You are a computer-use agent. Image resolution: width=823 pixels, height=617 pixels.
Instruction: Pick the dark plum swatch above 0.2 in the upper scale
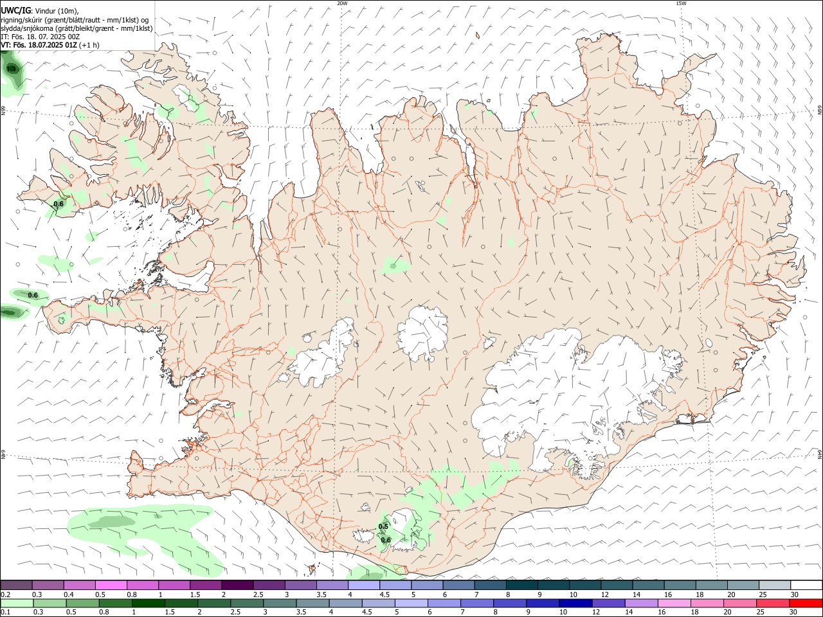pyautogui.click(x=16, y=586)
